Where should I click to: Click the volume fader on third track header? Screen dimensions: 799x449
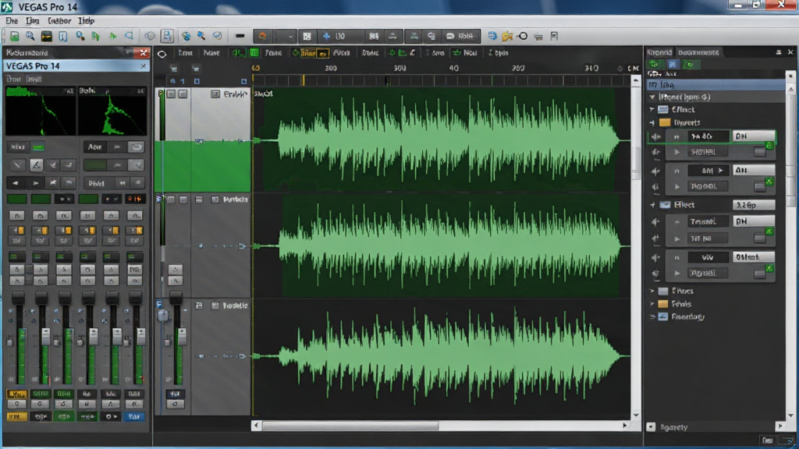coord(181,337)
